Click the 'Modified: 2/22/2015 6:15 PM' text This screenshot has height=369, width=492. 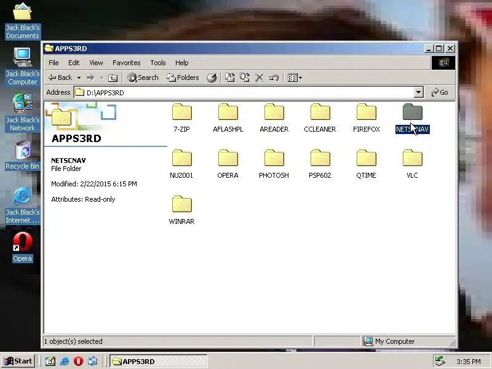94,184
